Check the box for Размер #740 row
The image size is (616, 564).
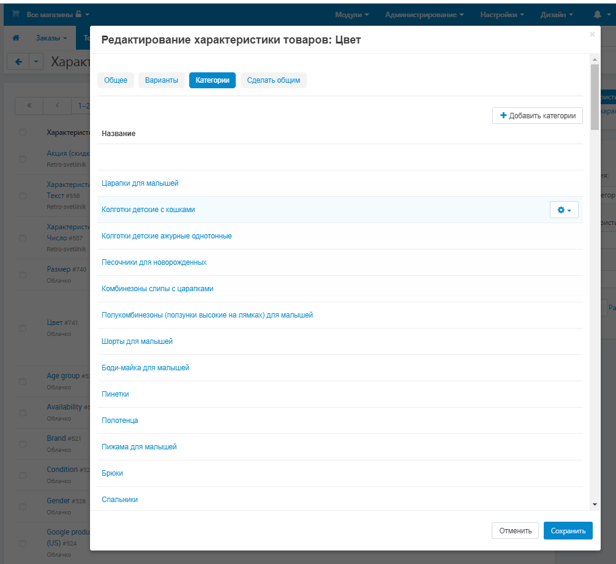tap(23, 275)
